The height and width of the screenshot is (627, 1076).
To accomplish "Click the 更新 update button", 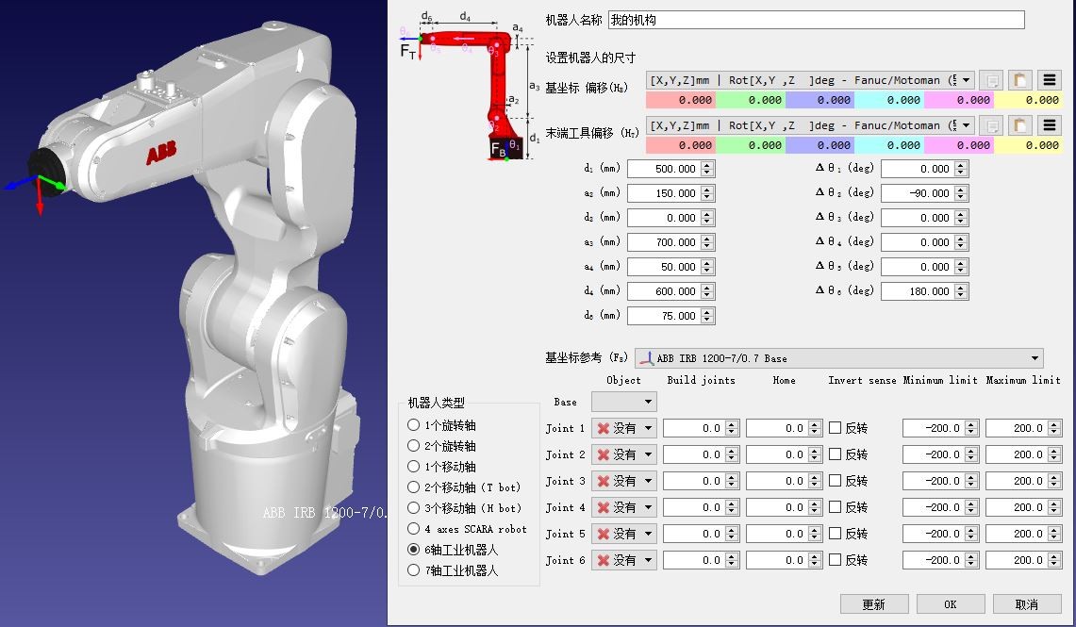I will tap(873, 604).
